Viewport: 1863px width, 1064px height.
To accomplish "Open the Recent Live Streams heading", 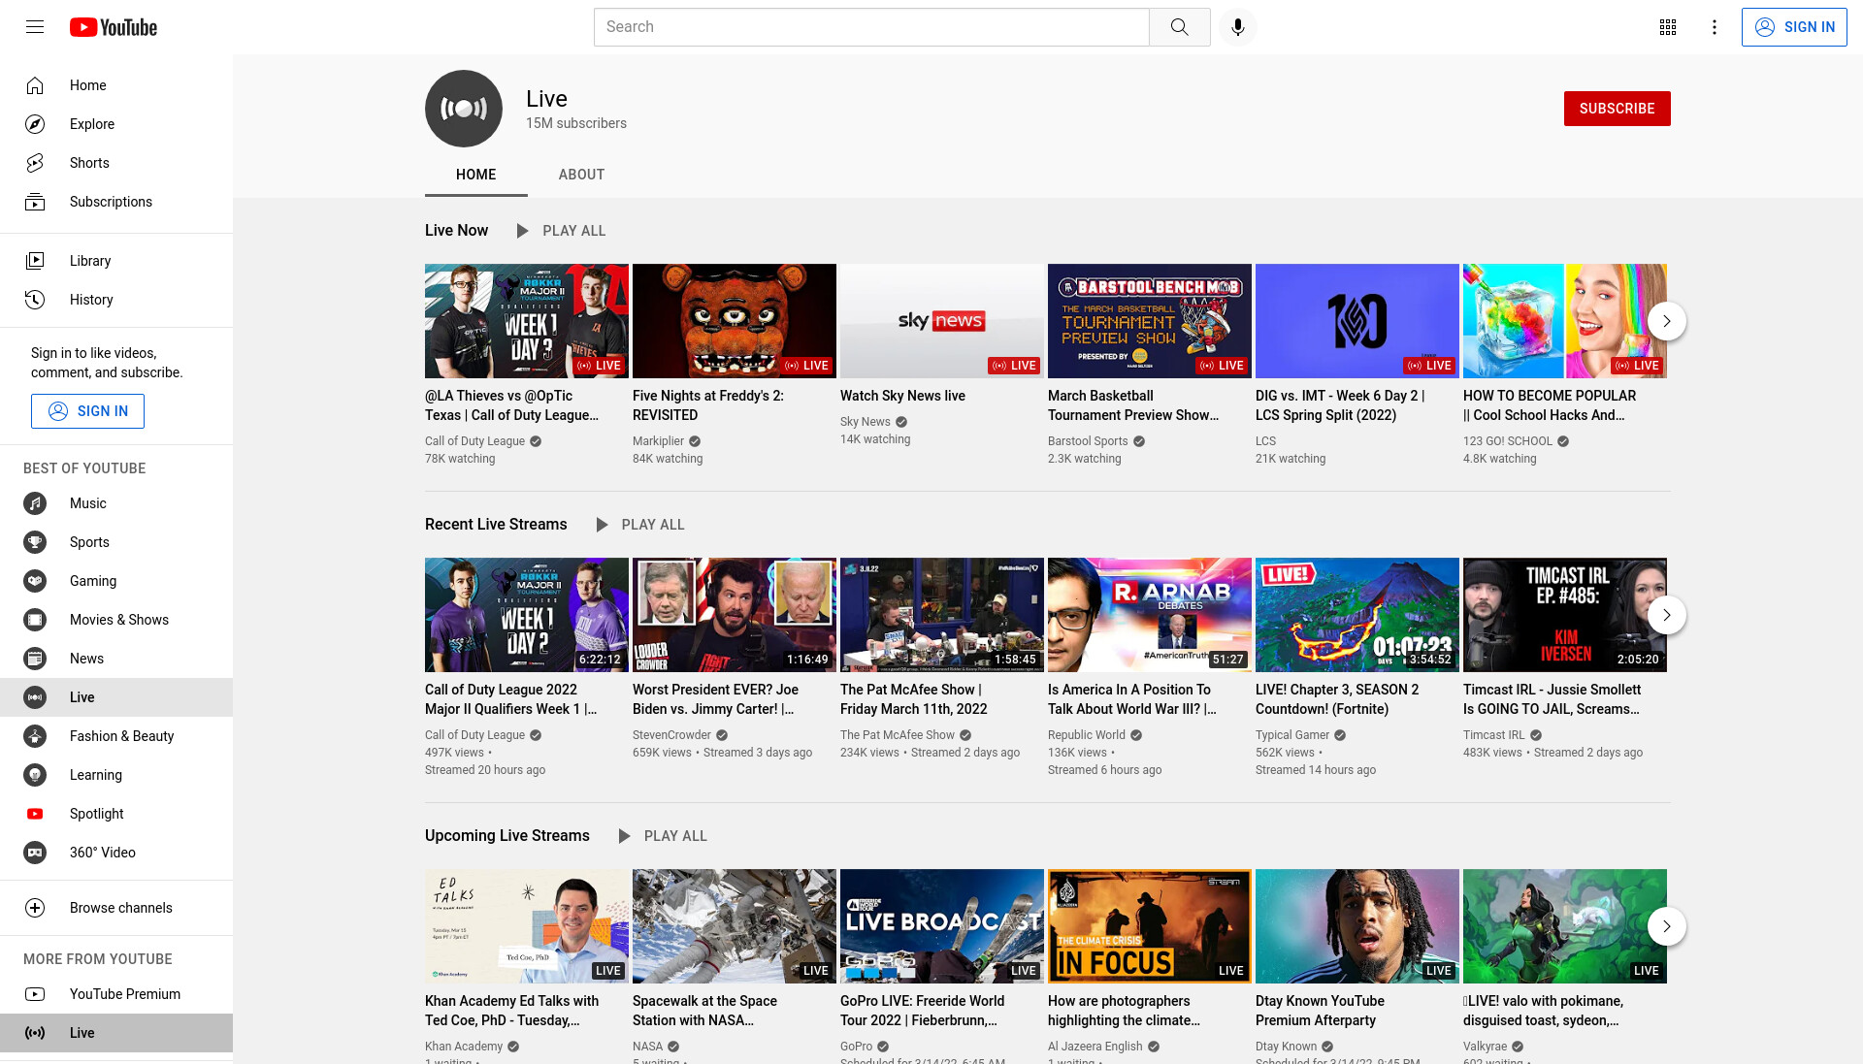I will (x=496, y=525).
